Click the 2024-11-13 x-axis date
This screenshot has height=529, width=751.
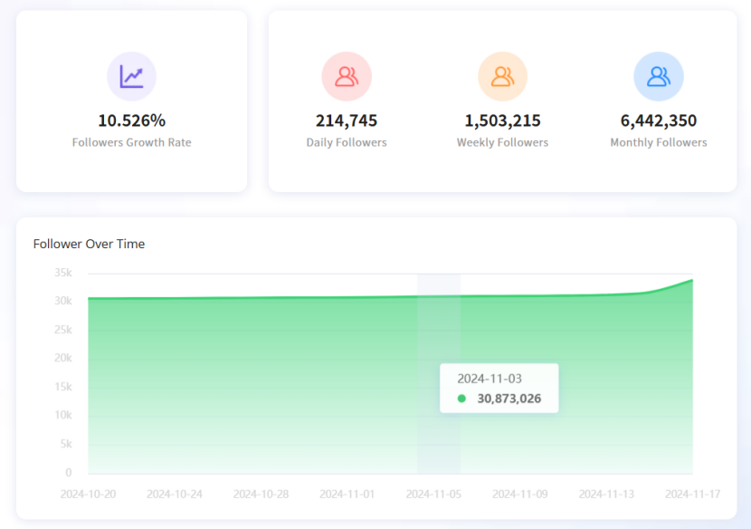click(606, 494)
